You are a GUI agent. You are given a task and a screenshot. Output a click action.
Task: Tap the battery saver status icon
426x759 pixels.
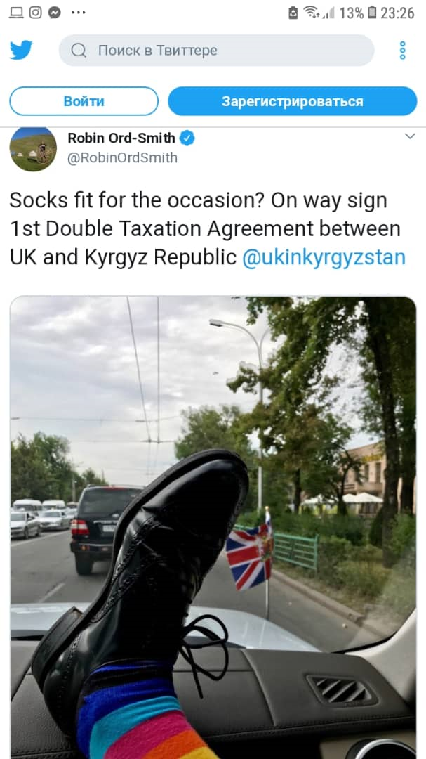click(293, 13)
